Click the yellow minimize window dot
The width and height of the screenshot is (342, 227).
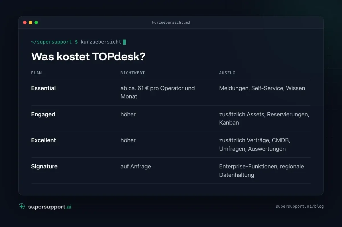(x=30, y=22)
